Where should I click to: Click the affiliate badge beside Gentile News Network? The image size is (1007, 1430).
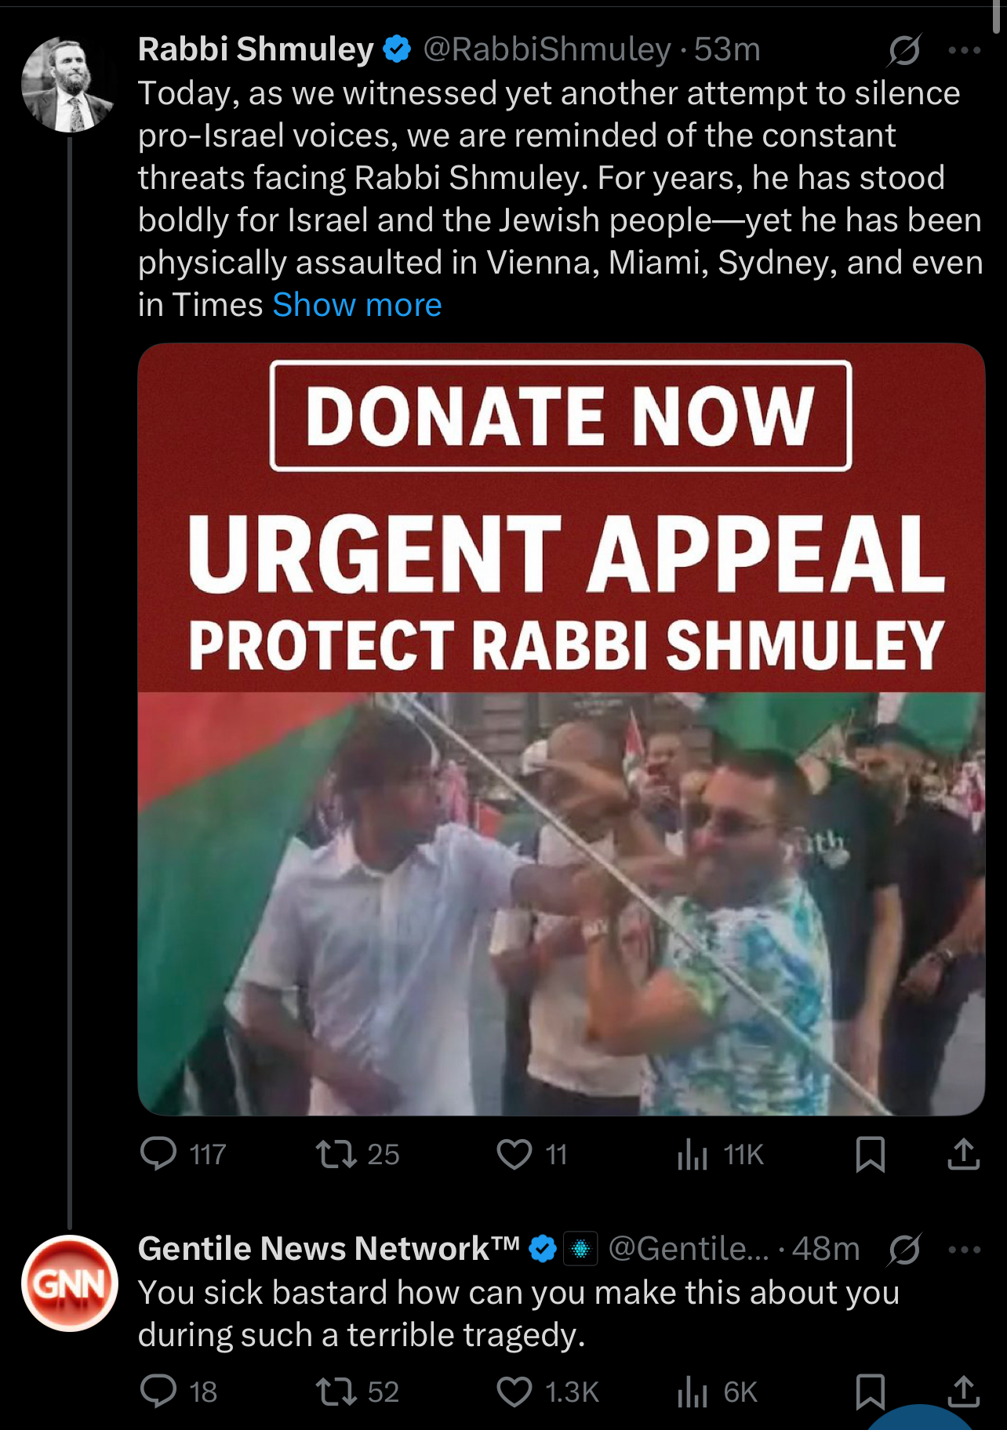coord(580,1249)
